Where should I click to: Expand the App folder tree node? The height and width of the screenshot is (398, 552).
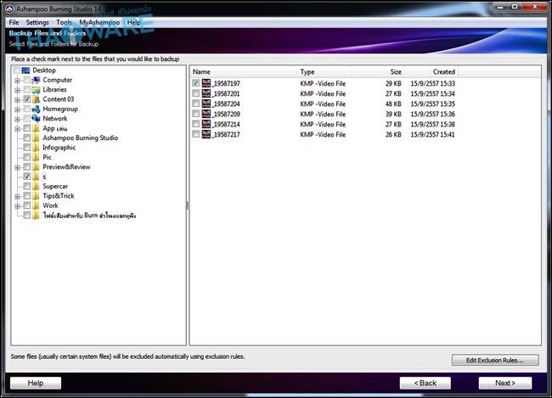(17, 129)
